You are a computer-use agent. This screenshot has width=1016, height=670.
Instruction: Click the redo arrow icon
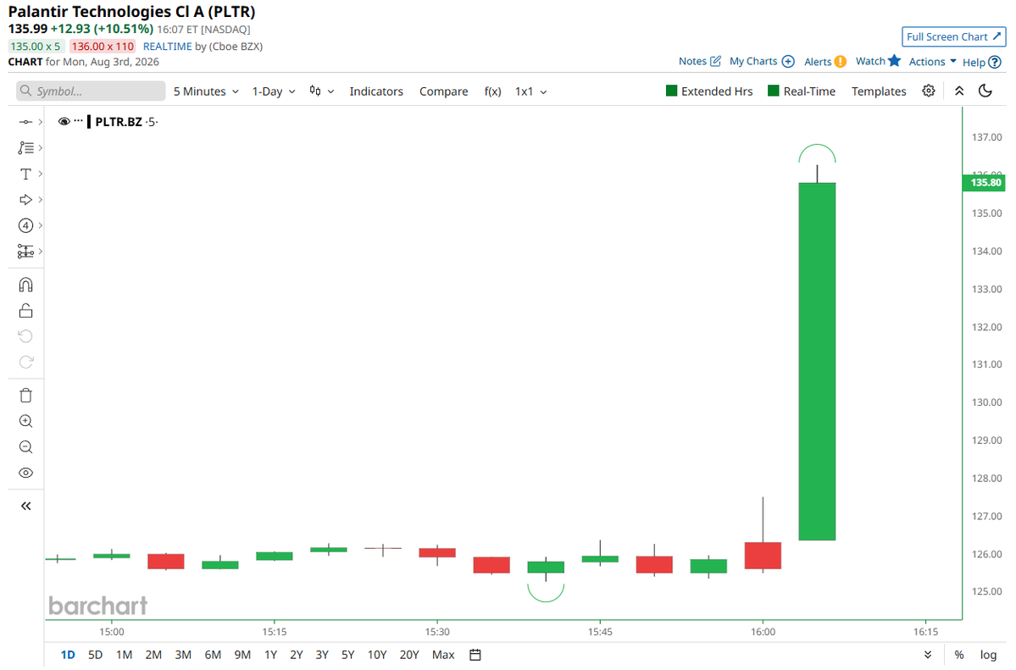25,363
